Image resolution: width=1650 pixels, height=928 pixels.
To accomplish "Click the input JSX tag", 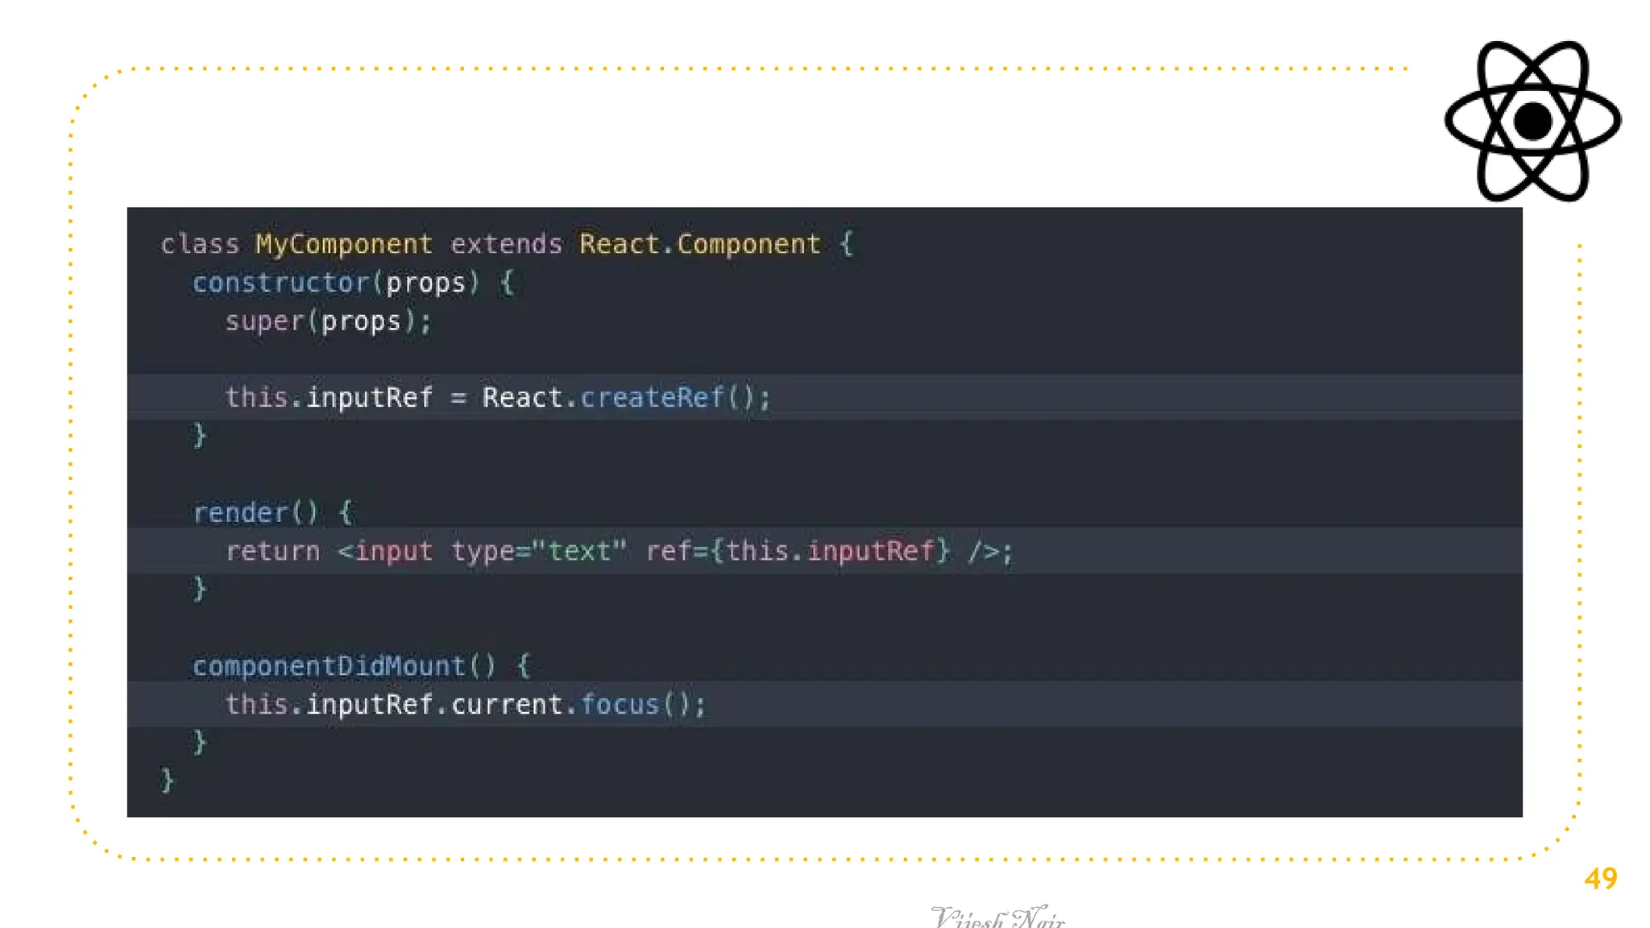I will [393, 551].
